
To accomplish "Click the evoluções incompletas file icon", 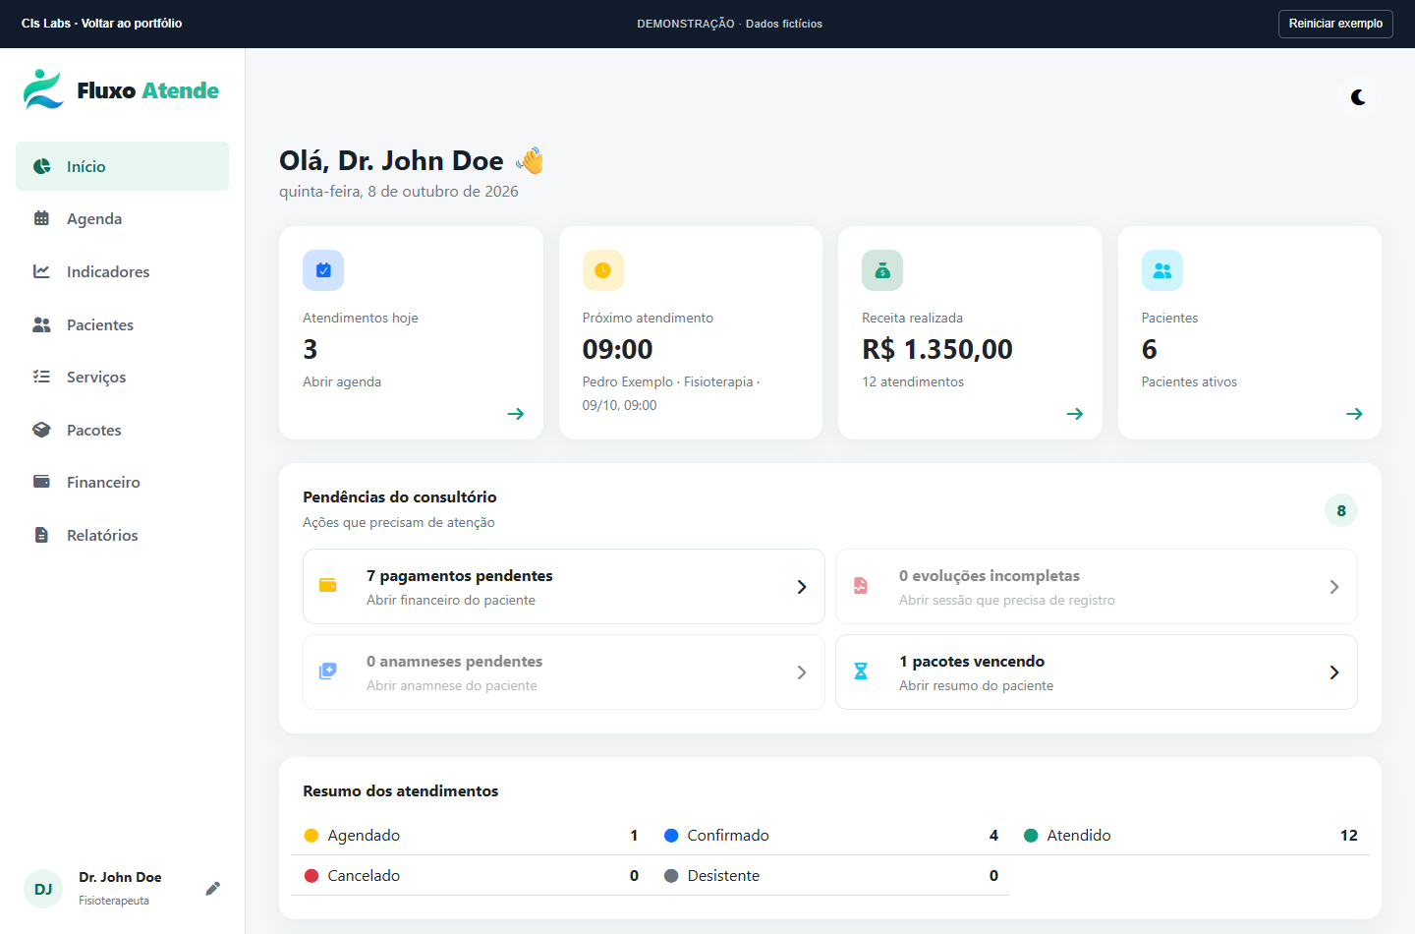I will [861, 586].
